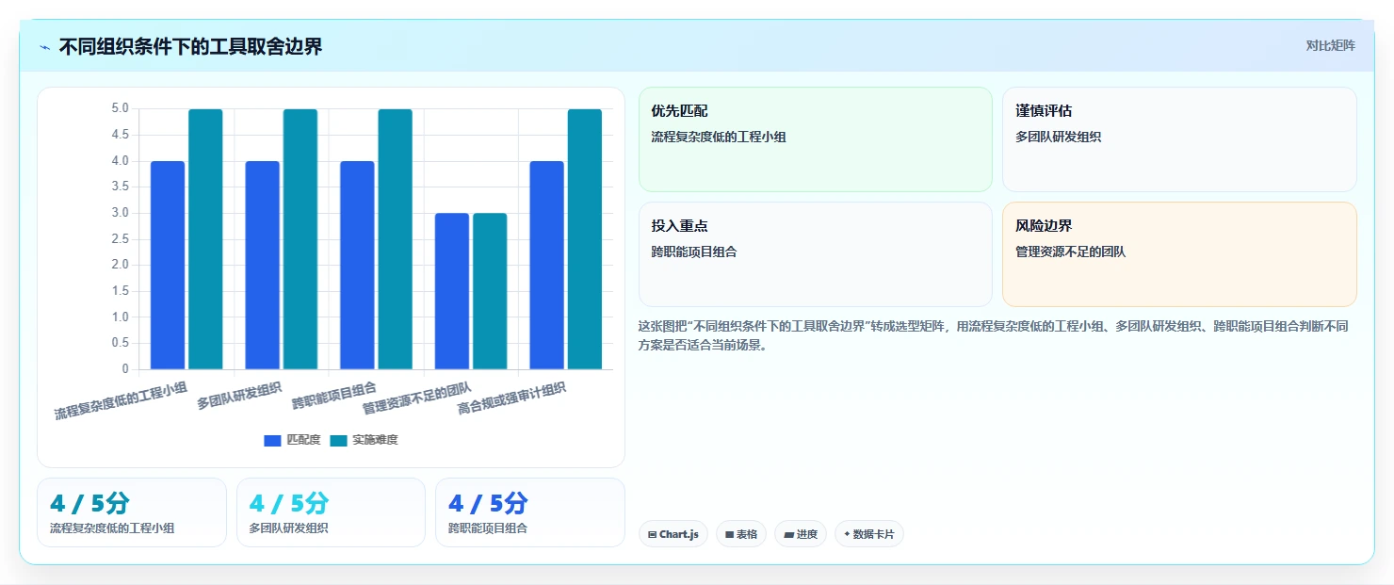Click the 实施难度 bar for 跨职能项目组合

(x=396, y=239)
